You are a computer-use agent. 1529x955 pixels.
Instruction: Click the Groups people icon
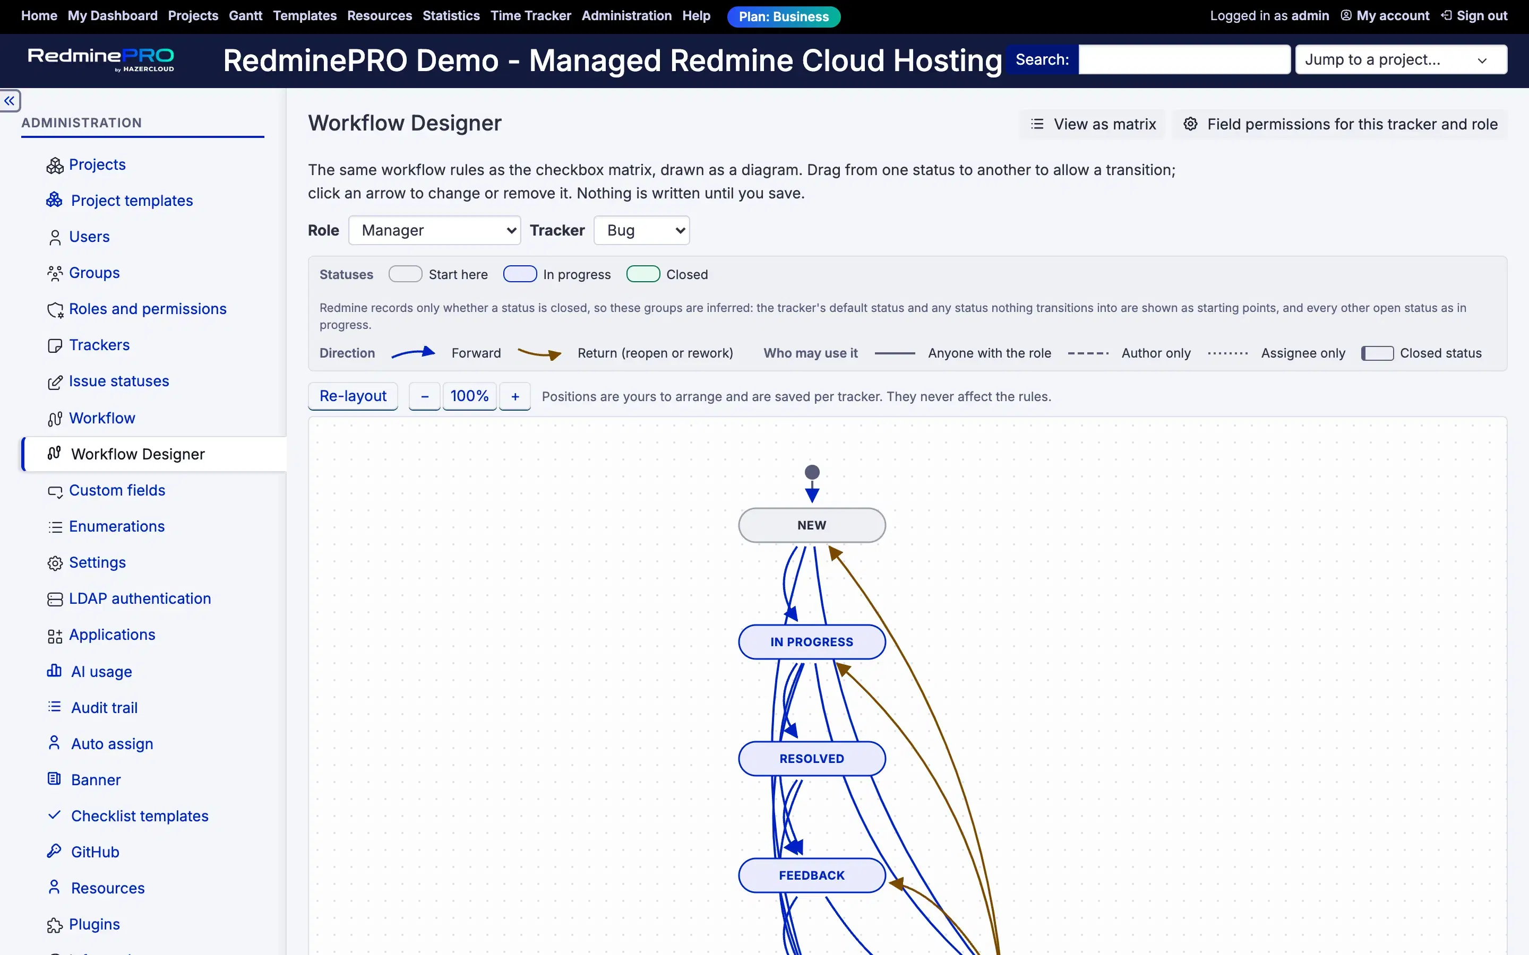pyautogui.click(x=55, y=273)
